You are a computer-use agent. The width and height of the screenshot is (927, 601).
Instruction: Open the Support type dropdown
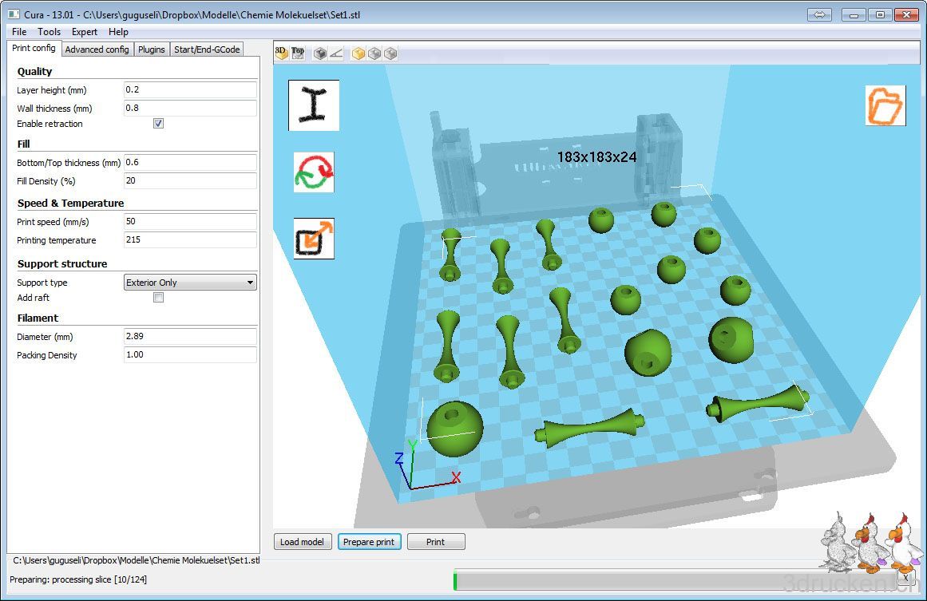point(190,283)
